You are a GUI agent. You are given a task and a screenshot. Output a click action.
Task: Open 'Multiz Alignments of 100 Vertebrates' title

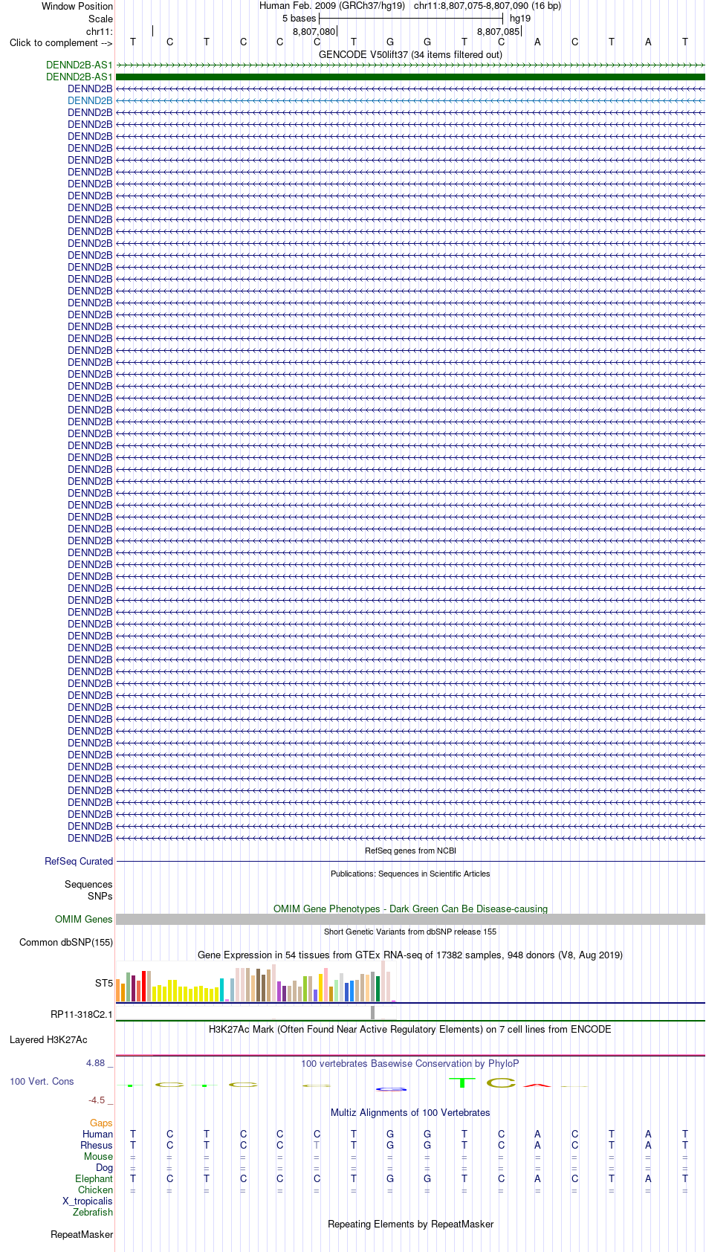pyautogui.click(x=410, y=1112)
